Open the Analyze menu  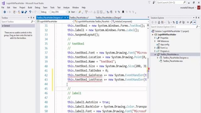click(66, 8)
